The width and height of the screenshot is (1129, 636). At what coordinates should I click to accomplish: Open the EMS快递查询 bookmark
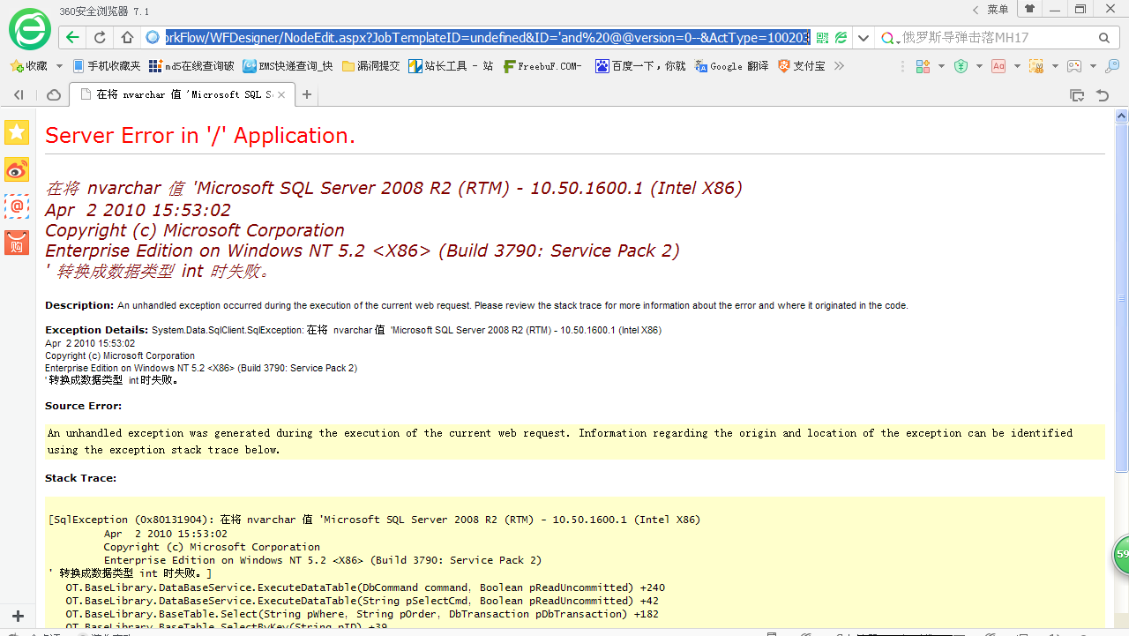pyautogui.click(x=288, y=66)
